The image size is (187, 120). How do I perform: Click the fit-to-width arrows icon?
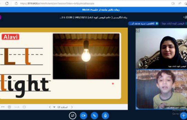pyautogui.click(x=3, y=107)
